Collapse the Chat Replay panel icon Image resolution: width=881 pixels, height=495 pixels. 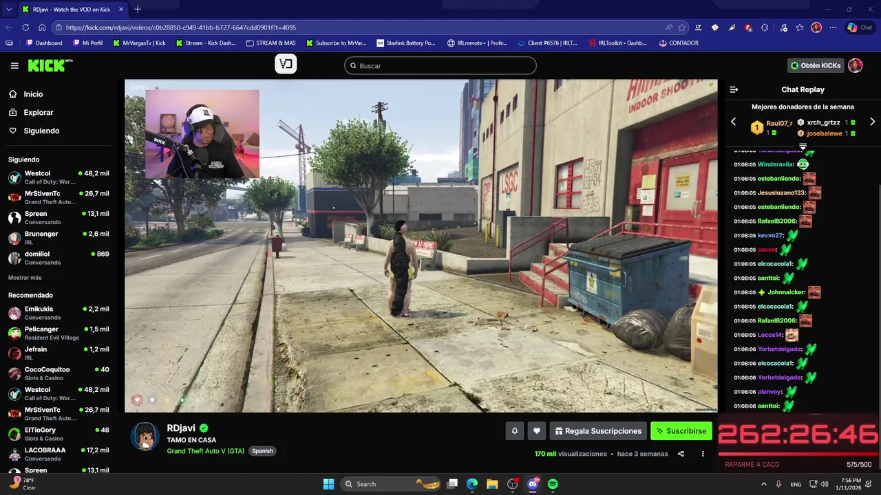734,89
